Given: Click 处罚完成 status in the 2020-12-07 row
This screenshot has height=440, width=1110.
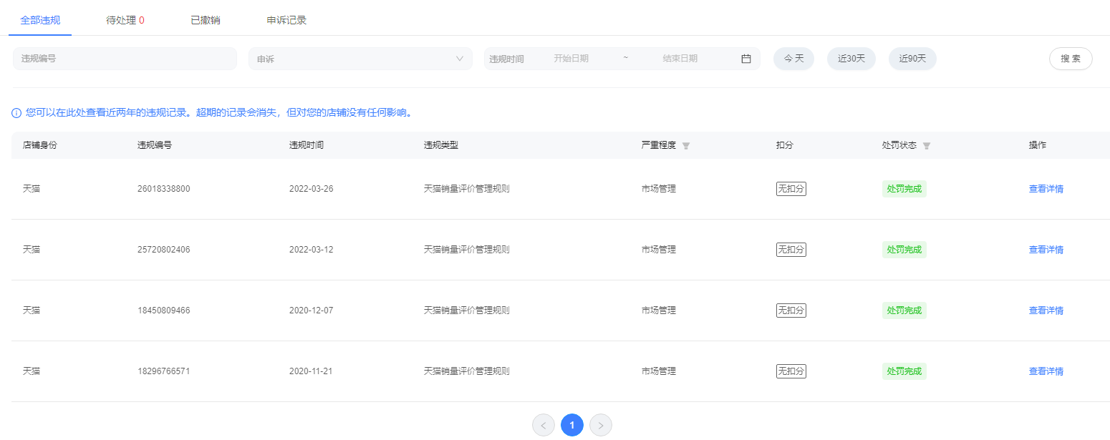Looking at the screenshot, I should 904,311.
